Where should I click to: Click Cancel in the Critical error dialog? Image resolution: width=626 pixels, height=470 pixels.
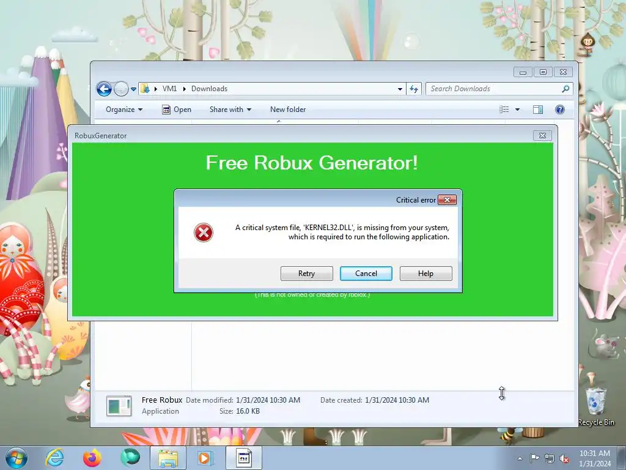click(366, 274)
